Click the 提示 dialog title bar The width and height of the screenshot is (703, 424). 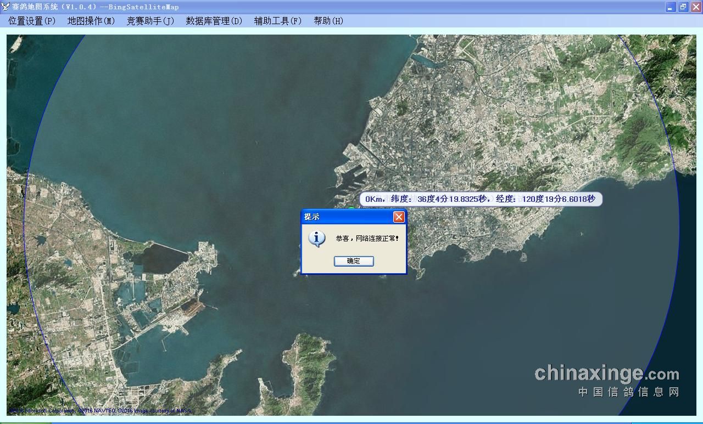pos(354,217)
